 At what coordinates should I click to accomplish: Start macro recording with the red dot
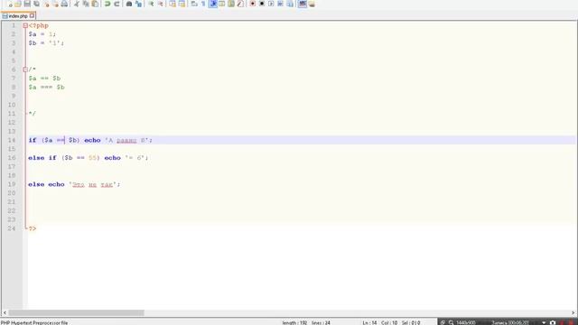253,4
